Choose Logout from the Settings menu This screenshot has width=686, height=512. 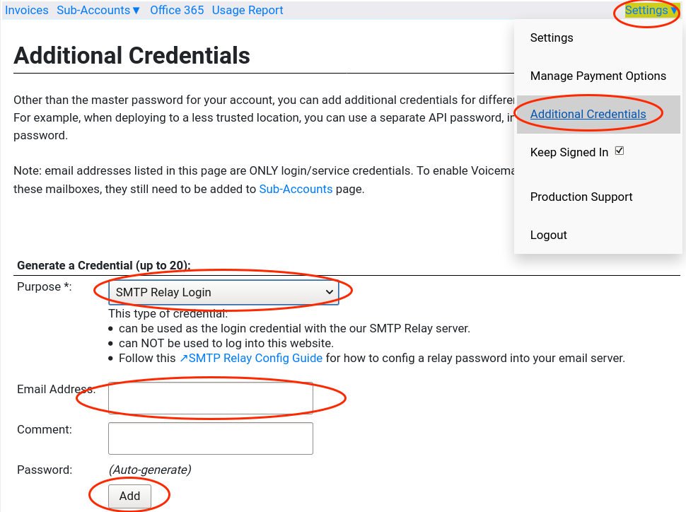click(x=549, y=235)
